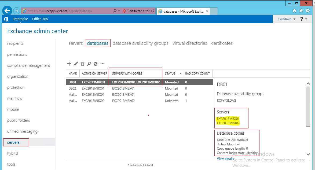
Task: Refresh the database list
Action: pyautogui.click(x=96, y=64)
